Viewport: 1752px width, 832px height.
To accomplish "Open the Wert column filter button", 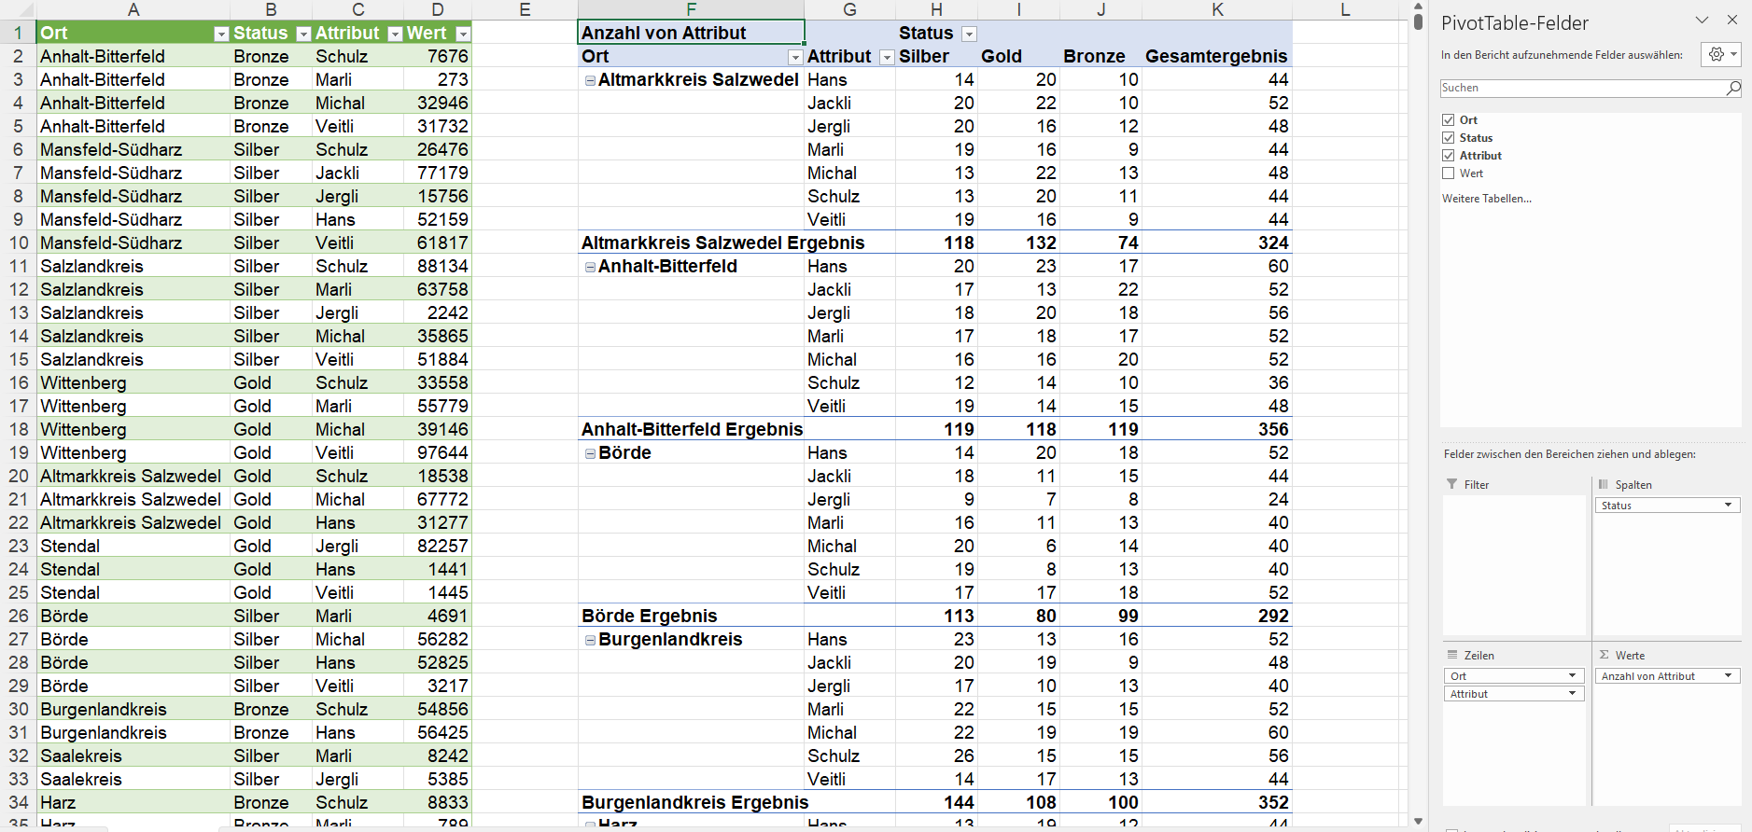I will pos(463,34).
